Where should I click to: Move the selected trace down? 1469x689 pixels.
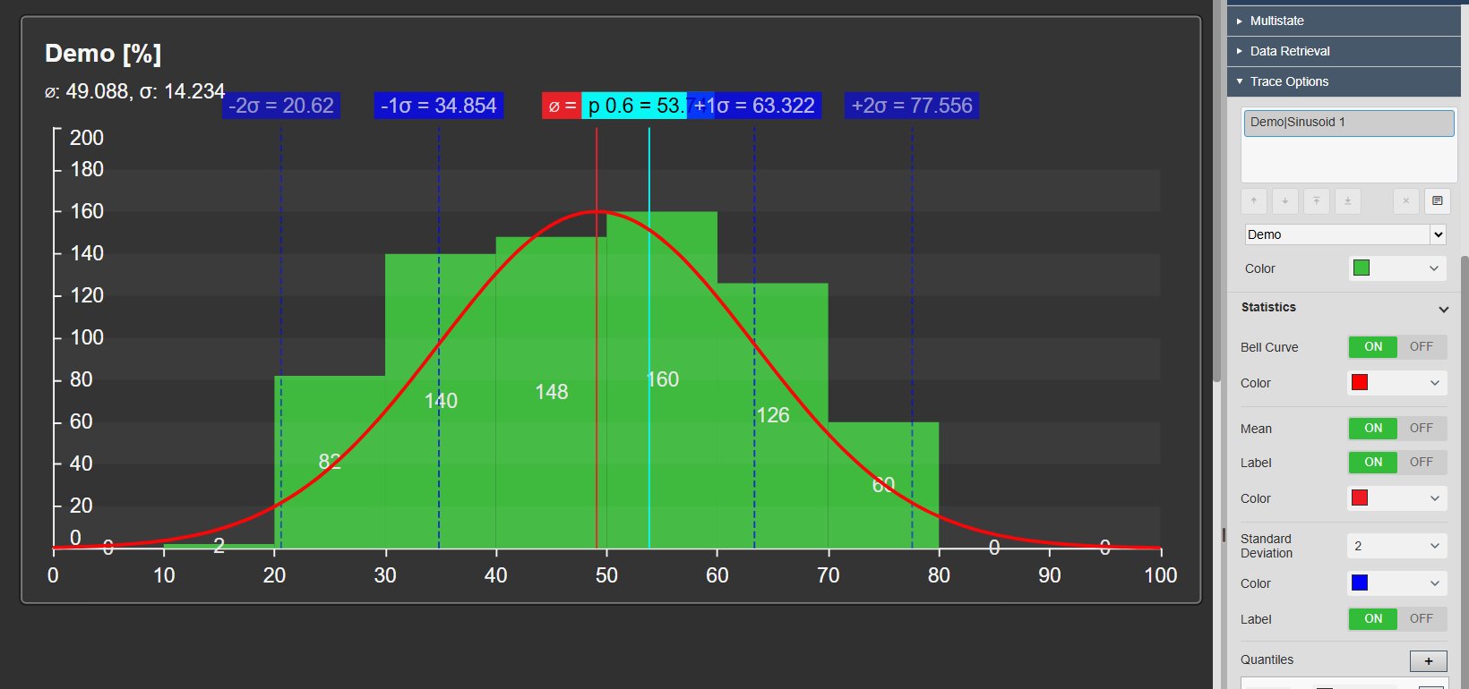[x=1285, y=200]
